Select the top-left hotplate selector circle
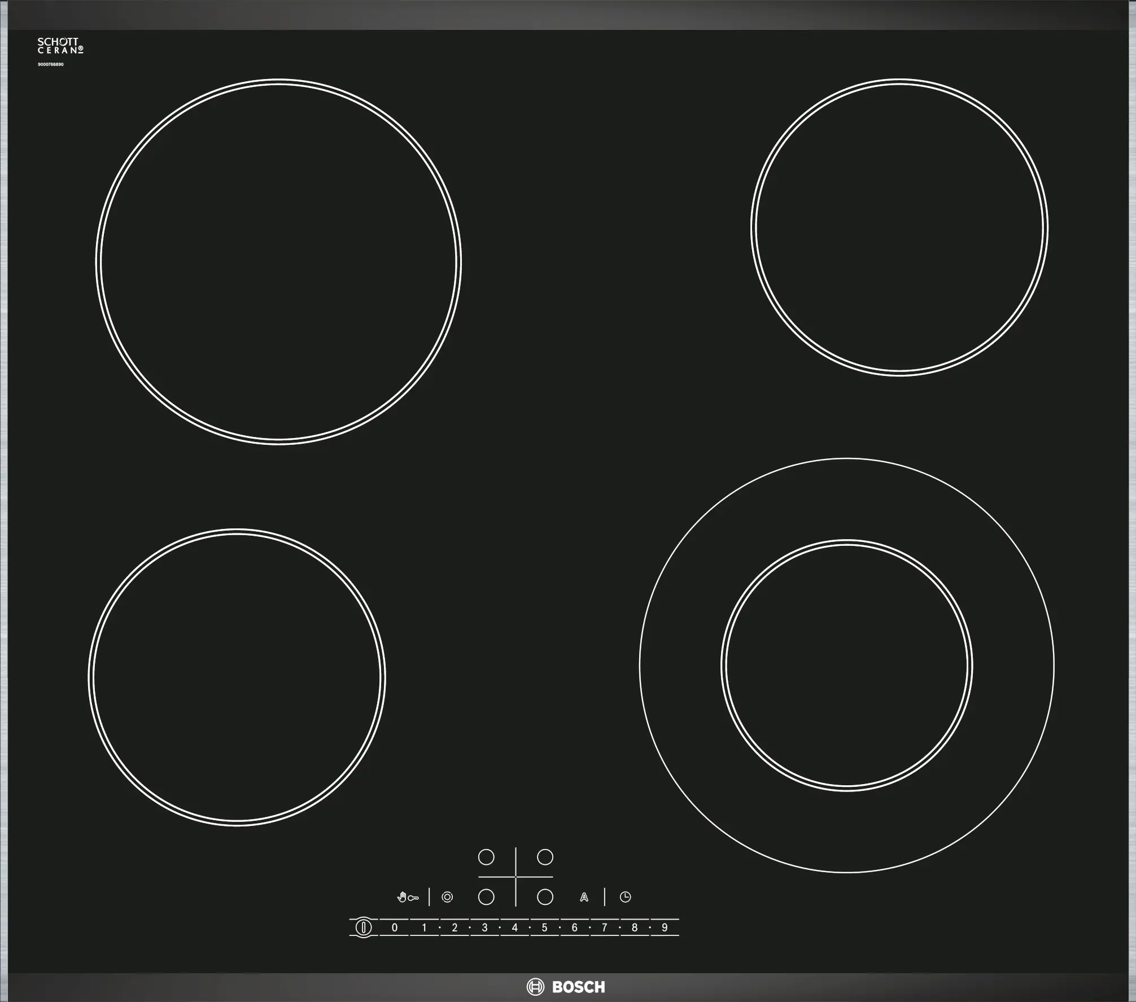1136x1002 pixels. (486, 857)
